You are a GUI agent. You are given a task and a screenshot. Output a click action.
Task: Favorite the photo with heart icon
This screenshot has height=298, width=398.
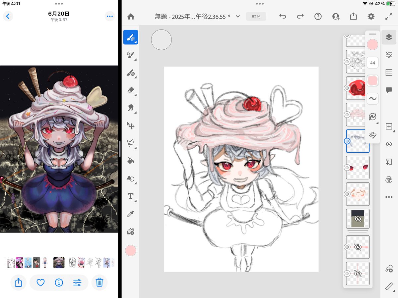[40, 282]
